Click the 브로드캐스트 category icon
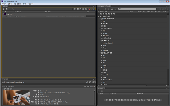Image resolution: width=170 pixels, height=106 pixels. [102, 28]
